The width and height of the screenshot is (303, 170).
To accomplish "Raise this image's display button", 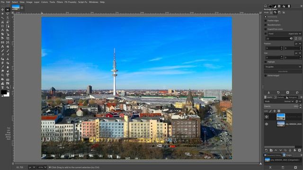I will click(270, 168).
